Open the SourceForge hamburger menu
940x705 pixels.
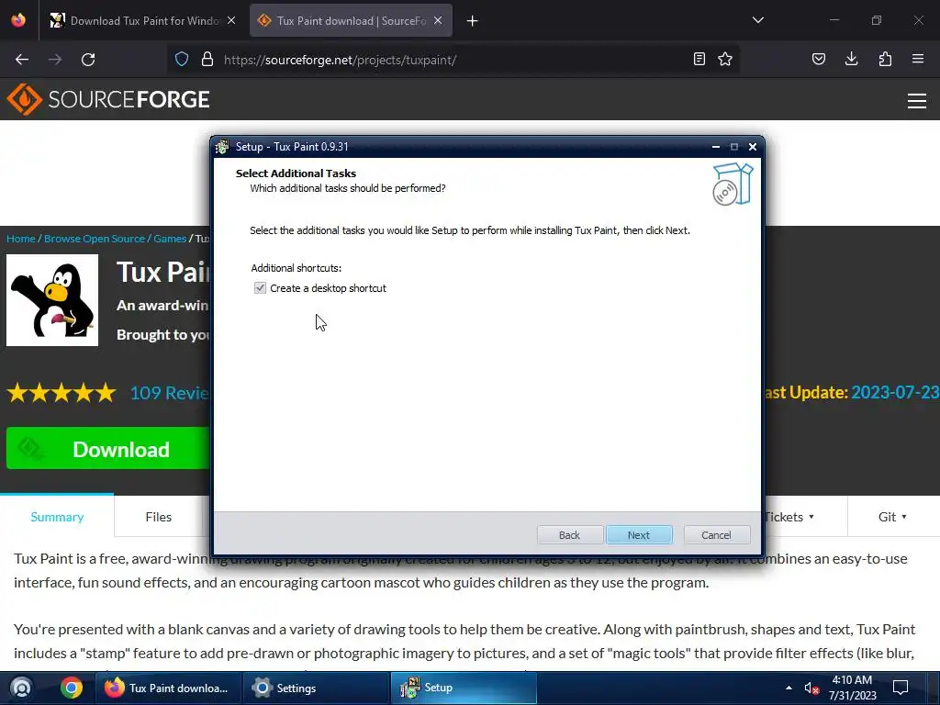tap(917, 101)
